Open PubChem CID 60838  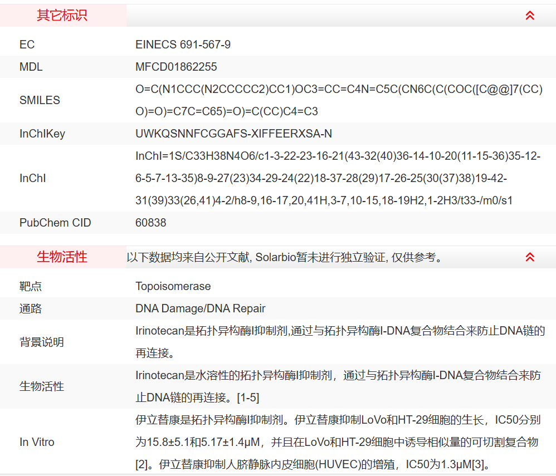click(x=150, y=223)
